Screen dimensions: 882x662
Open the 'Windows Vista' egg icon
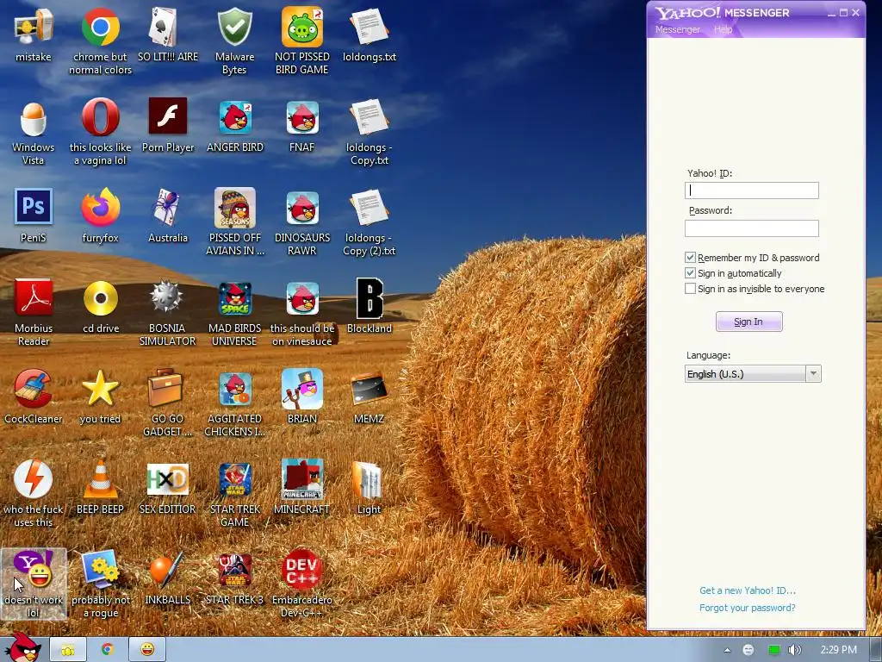[34, 118]
